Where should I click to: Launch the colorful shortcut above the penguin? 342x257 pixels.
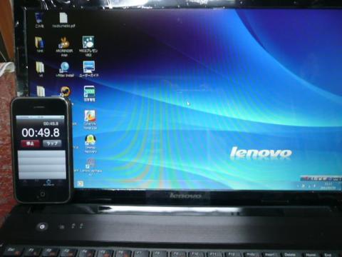pyautogui.click(x=90, y=120)
